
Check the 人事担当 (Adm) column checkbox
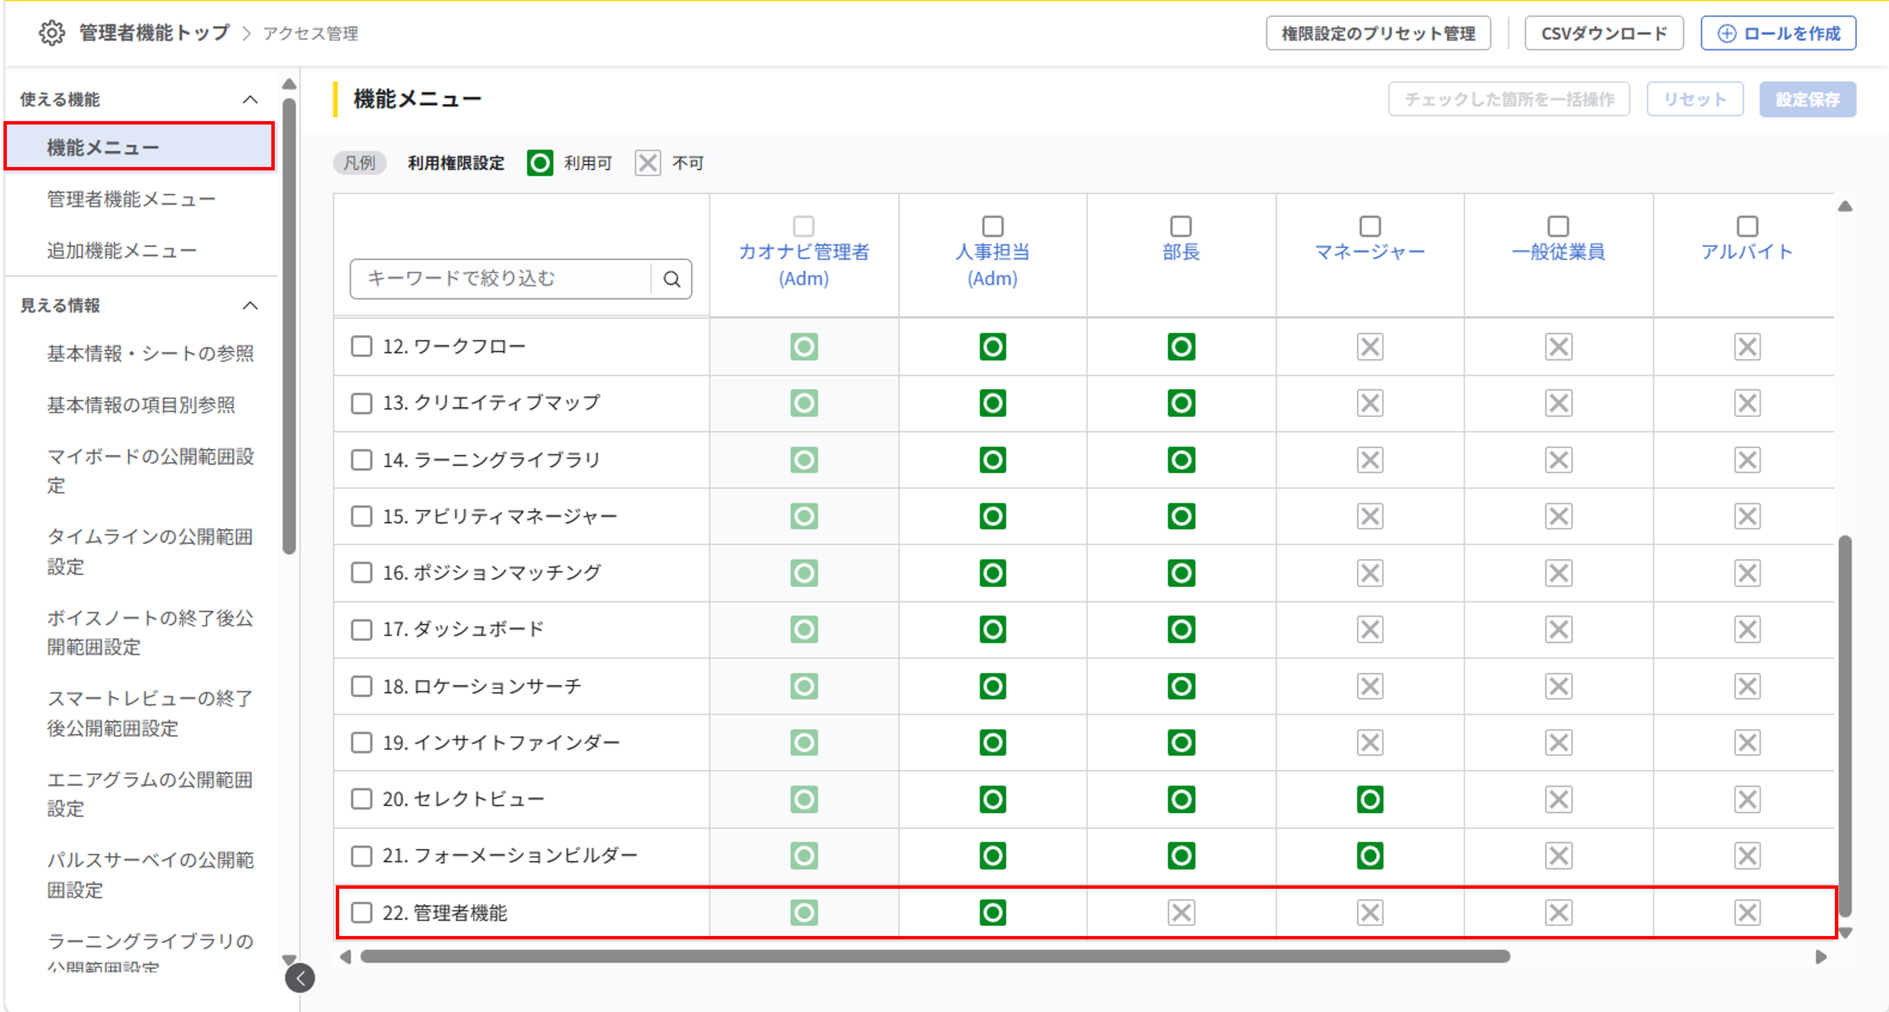click(992, 226)
